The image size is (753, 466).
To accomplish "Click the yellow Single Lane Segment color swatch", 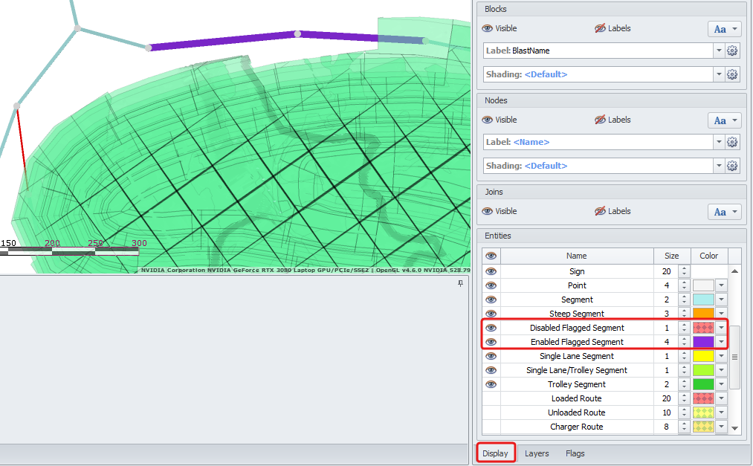I will click(x=703, y=356).
